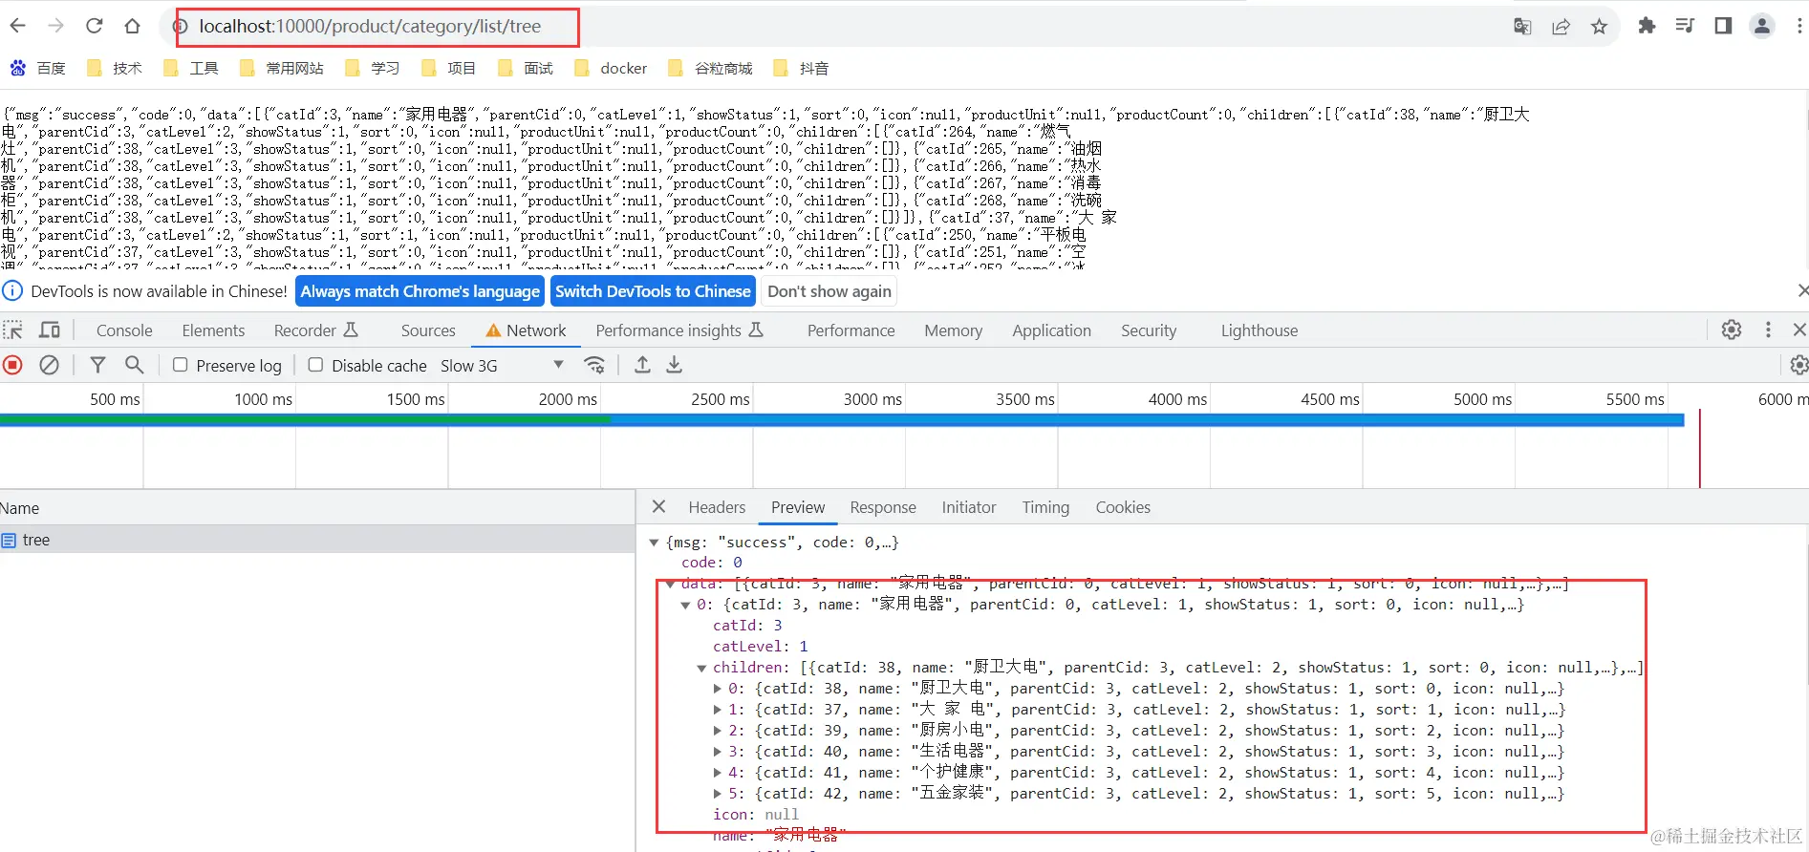Collapse the root msg success object
This screenshot has width=1809, height=852.
pos(655,543)
